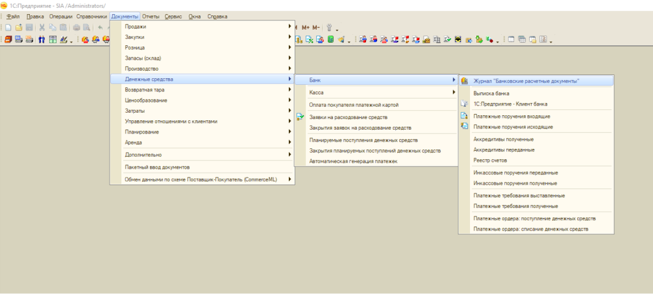Open 1С:Предприятие - Клиент банка
Viewport: 653px width, 294px height.
pyautogui.click(x=510, y=104)
